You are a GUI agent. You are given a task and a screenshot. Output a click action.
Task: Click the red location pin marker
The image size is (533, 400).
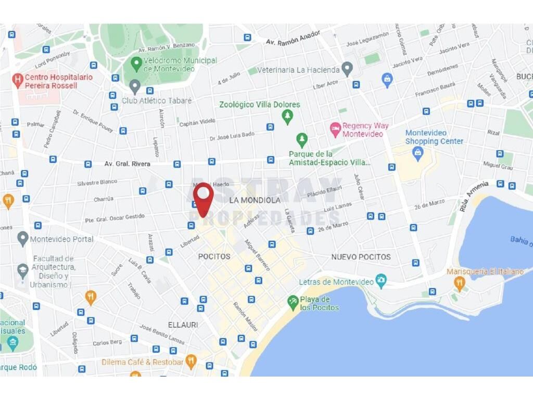204,199
